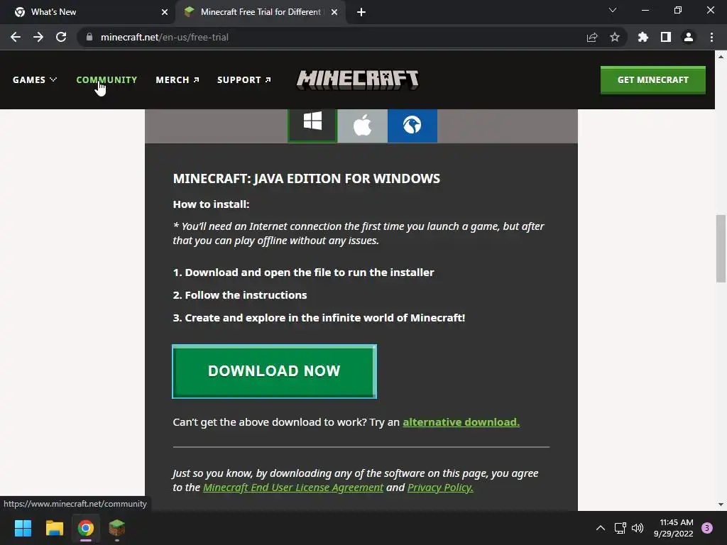Open Windows Start menu

point(23,528)
